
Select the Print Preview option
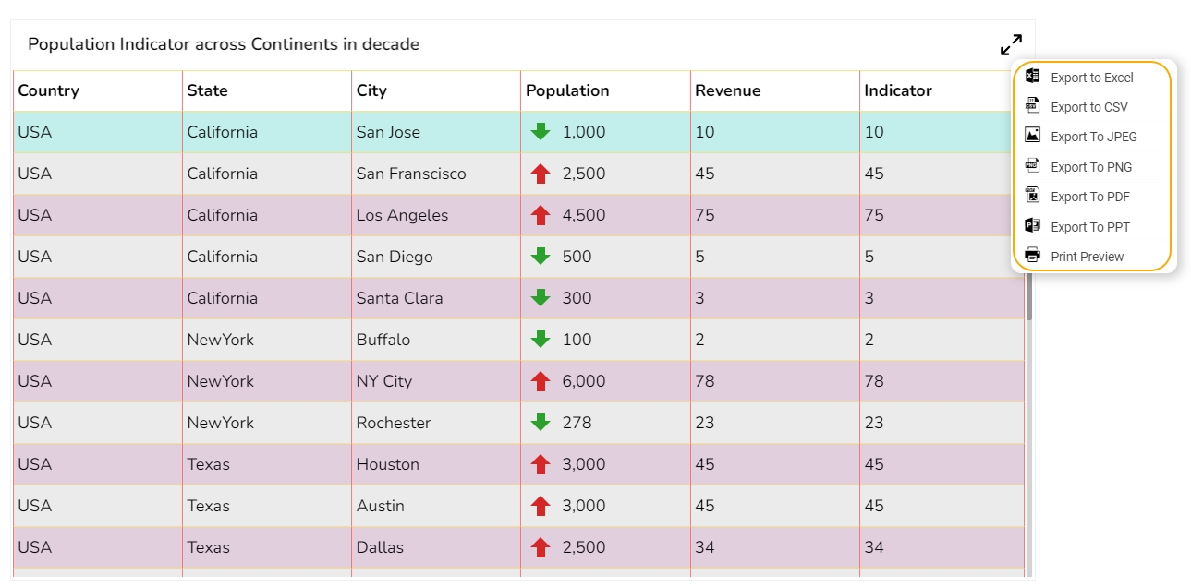(x=1087, y=257)
